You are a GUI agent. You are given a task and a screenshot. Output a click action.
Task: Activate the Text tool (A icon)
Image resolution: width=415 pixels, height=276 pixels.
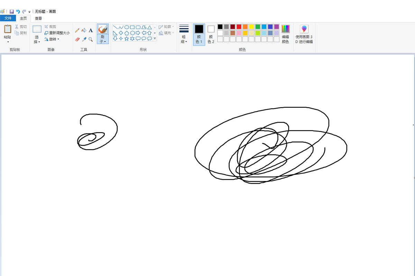91,30
